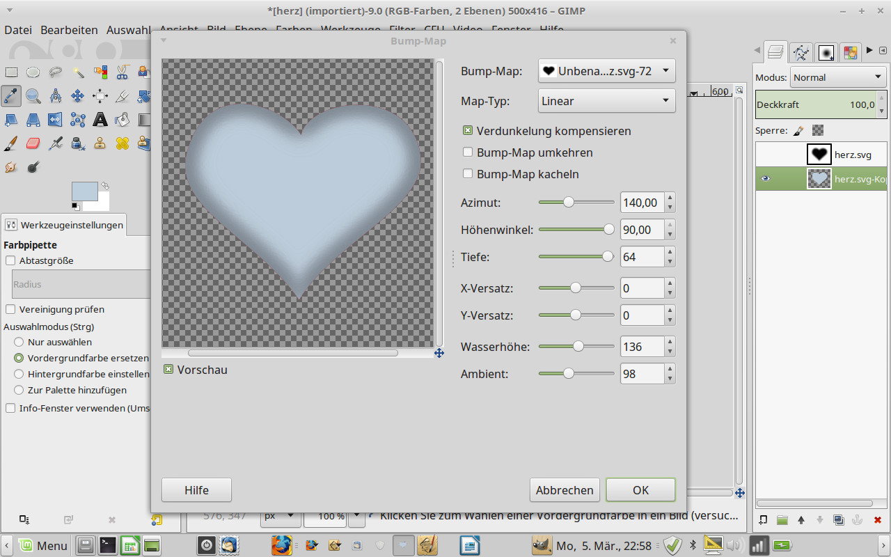Viewport: 891px width, 557px height.
Task: Open the Datei menu
Action: pyautogui.click(x=18, y=30)
